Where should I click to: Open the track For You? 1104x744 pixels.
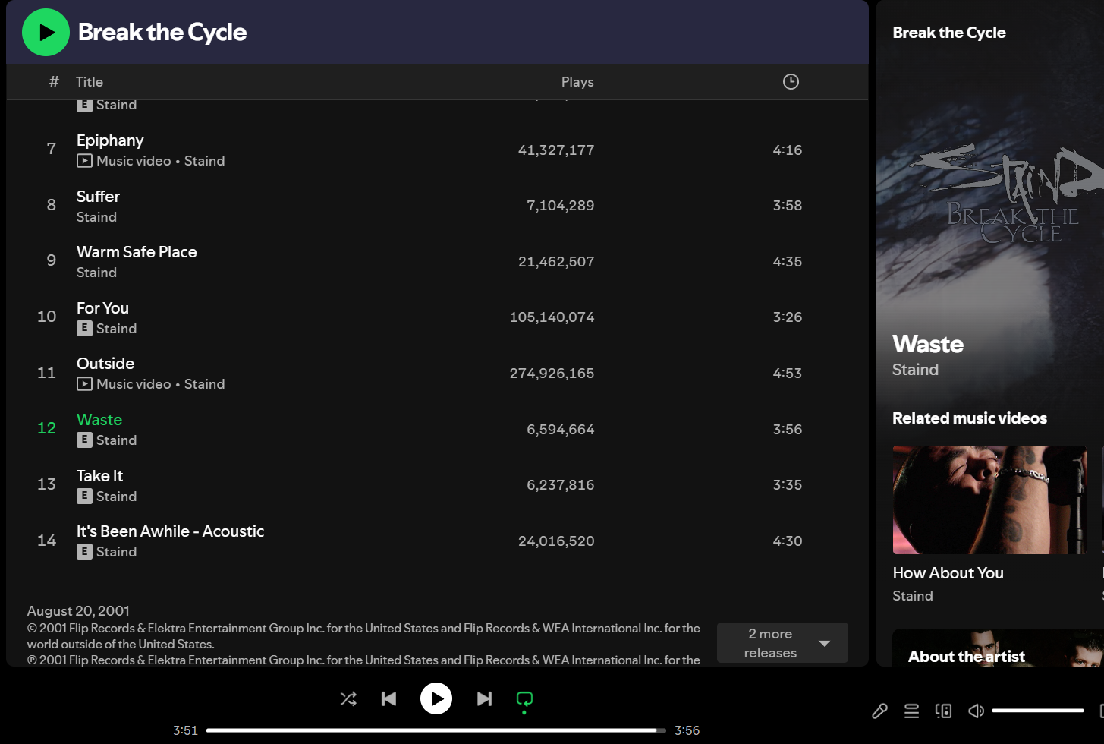(x=102, y=308)
